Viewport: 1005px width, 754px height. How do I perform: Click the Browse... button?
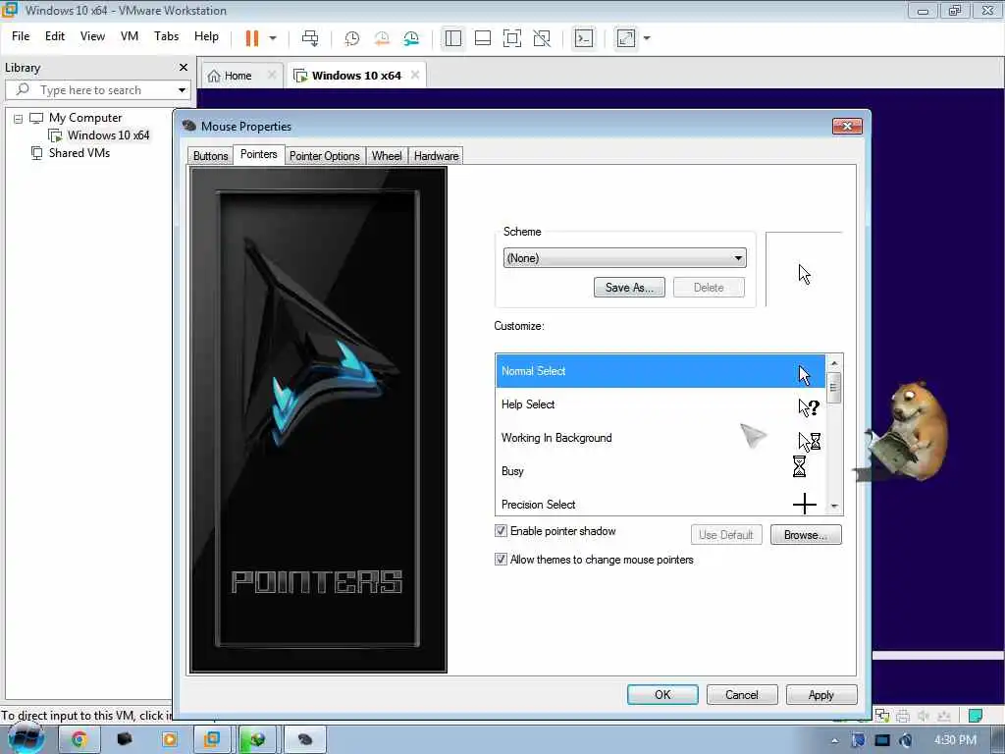click(806, 535)
